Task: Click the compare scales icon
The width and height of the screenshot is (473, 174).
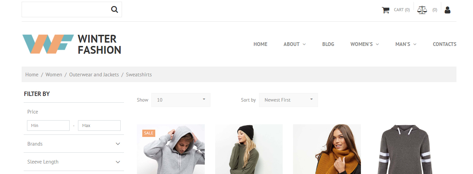Action: click(x=422, y=10)
